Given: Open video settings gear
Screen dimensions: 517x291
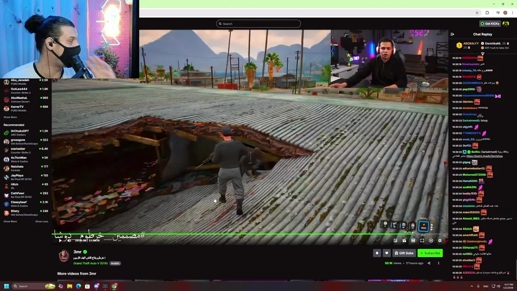Looking at the screenshot, I should tap(440, 241).
